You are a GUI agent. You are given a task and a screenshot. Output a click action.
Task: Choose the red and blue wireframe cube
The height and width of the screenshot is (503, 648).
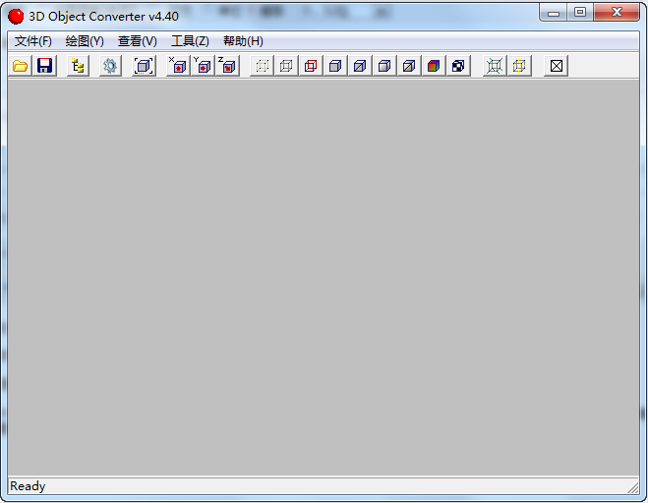311,66
